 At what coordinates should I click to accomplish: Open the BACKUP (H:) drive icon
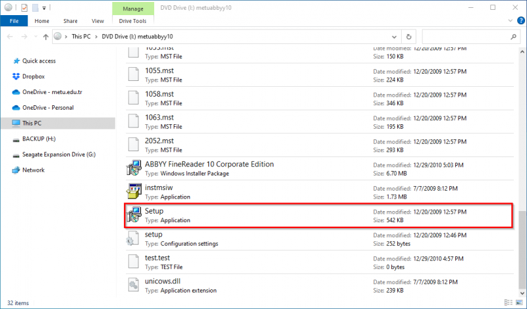(x=16, y=139)
